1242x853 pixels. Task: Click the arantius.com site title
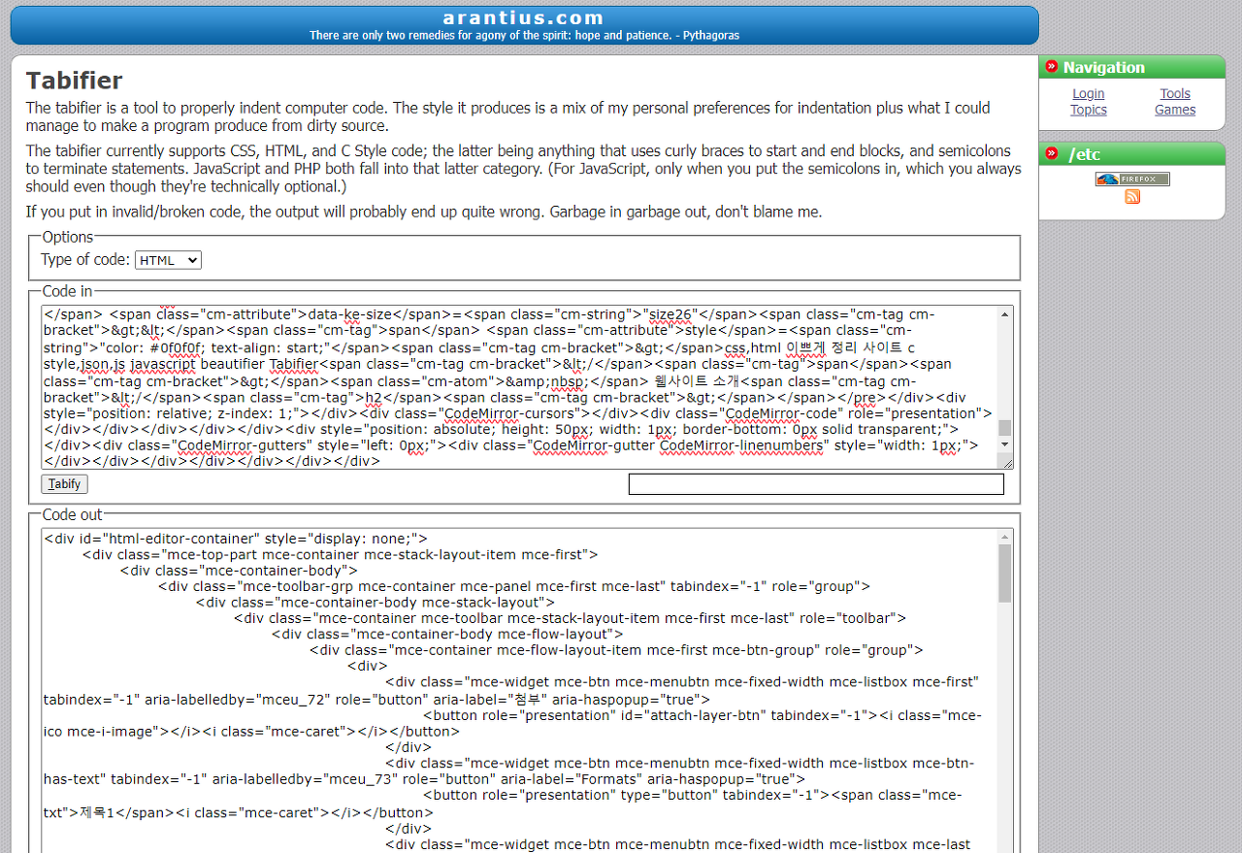(524, 17)
